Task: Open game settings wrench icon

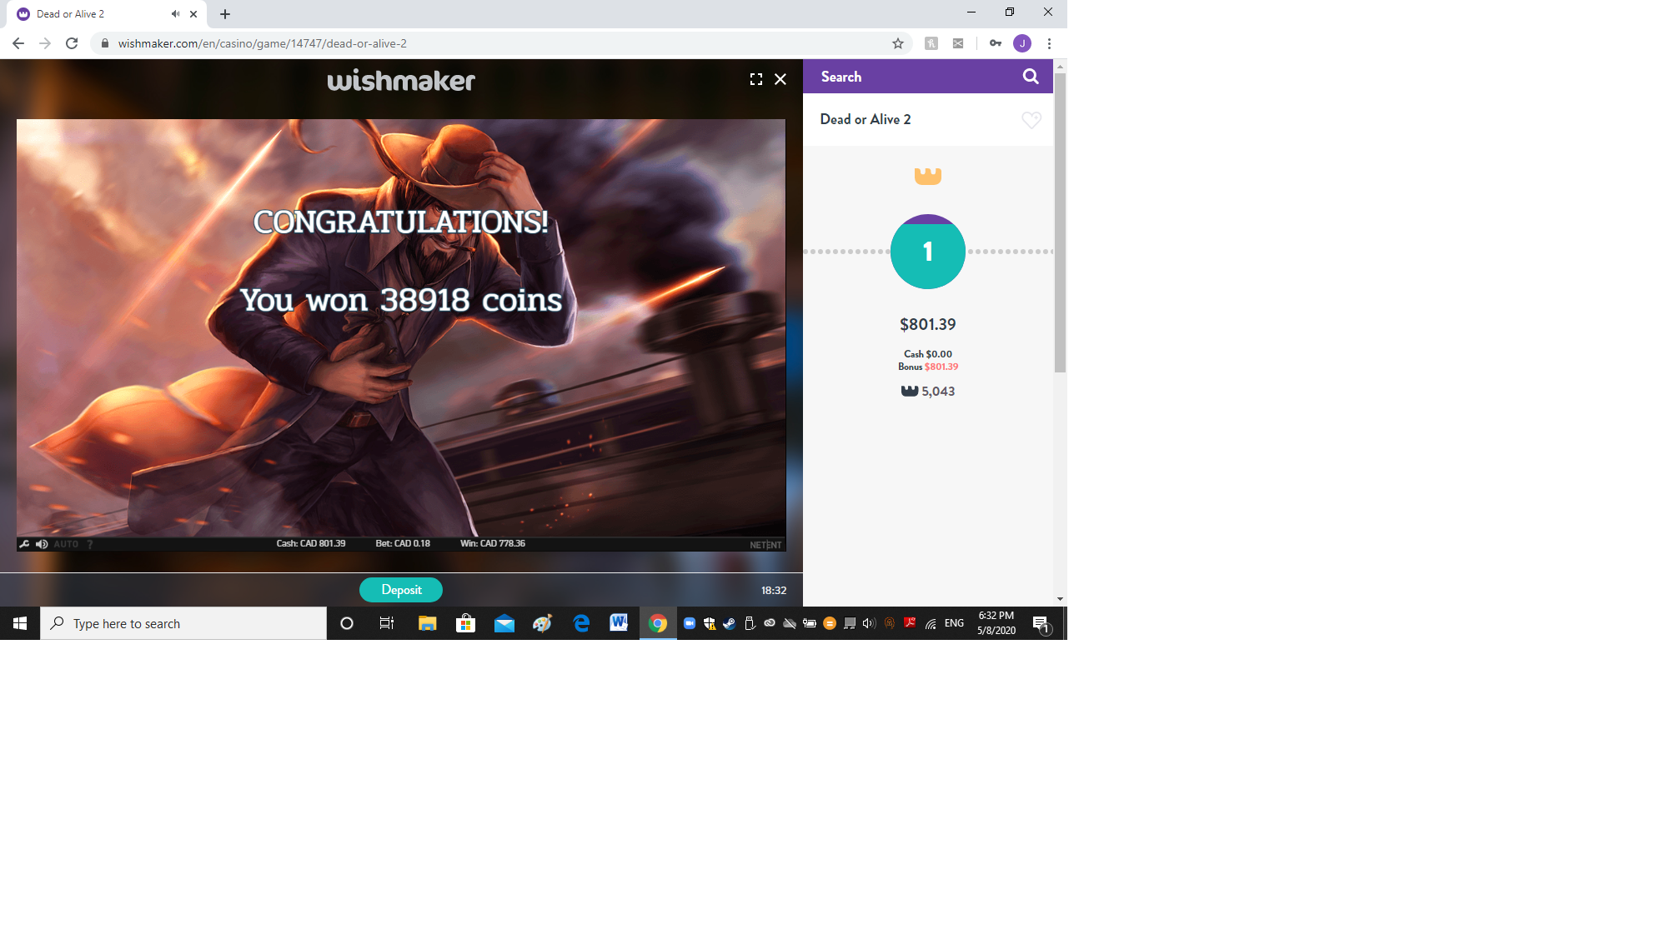Action: (x=24, y=544)
